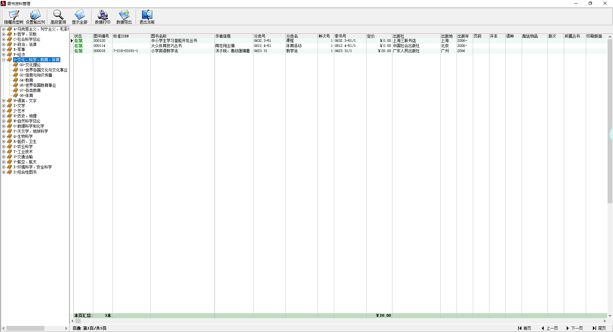This screenshot has width=613, height=332.
Task: Go to 下一页 next page
Action: click(575, 328)
